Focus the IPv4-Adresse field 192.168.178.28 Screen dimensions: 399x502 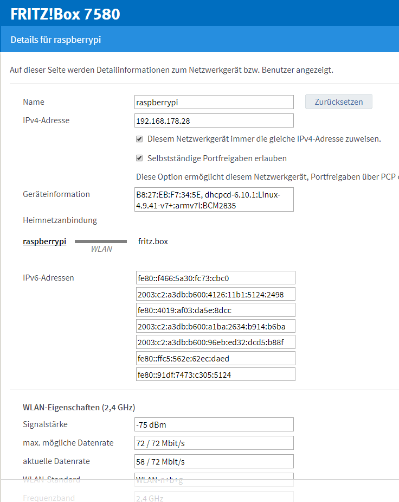(214, 120)
